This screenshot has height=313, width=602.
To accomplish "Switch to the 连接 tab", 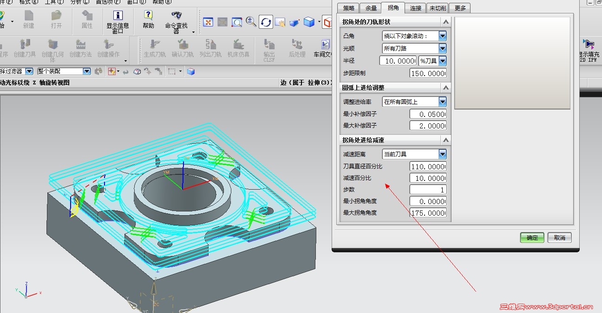I will [x=416, y=8].
